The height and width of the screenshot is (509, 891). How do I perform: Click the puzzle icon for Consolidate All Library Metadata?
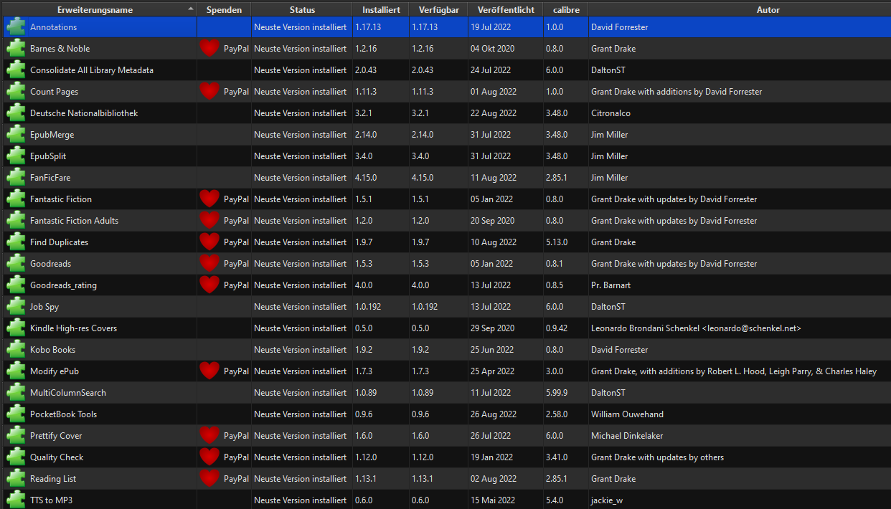point(16,70)
